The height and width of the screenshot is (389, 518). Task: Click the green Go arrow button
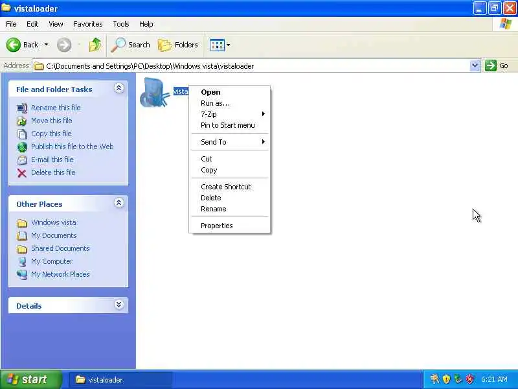point(491,65)
